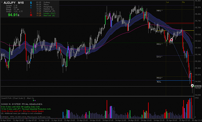This screenshot has width=202, height=122.
Task: Click the vertical 'SonicR' logo
Action: (31, 9)
